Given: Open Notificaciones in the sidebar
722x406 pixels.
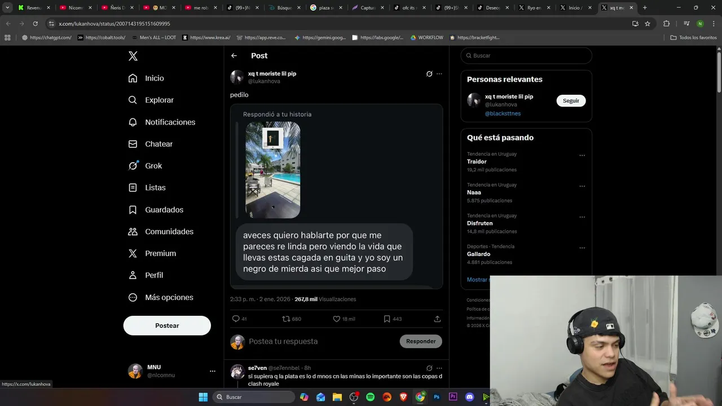Looking at the screenshot, I should [x=161, y=122].
